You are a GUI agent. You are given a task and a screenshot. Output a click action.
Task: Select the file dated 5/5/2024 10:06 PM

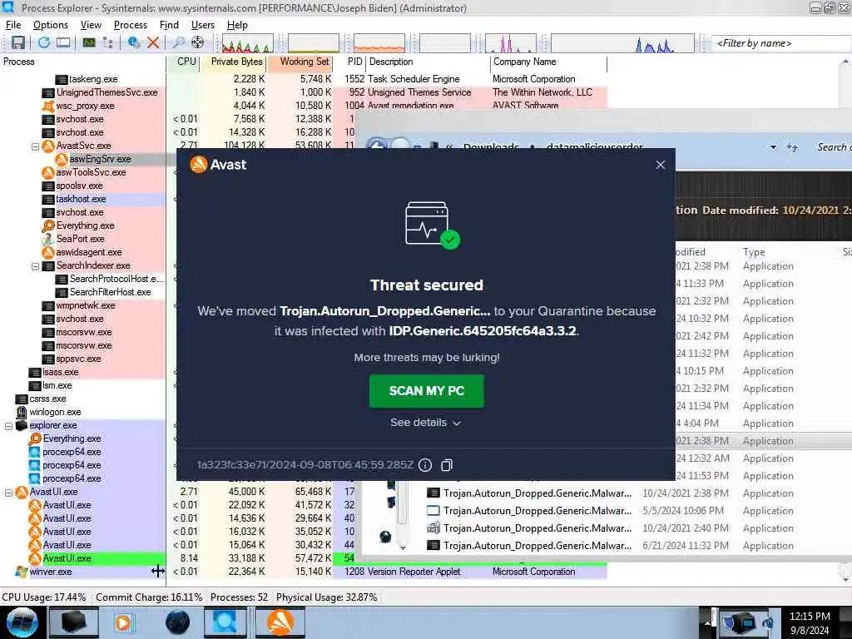click(610, 511)
